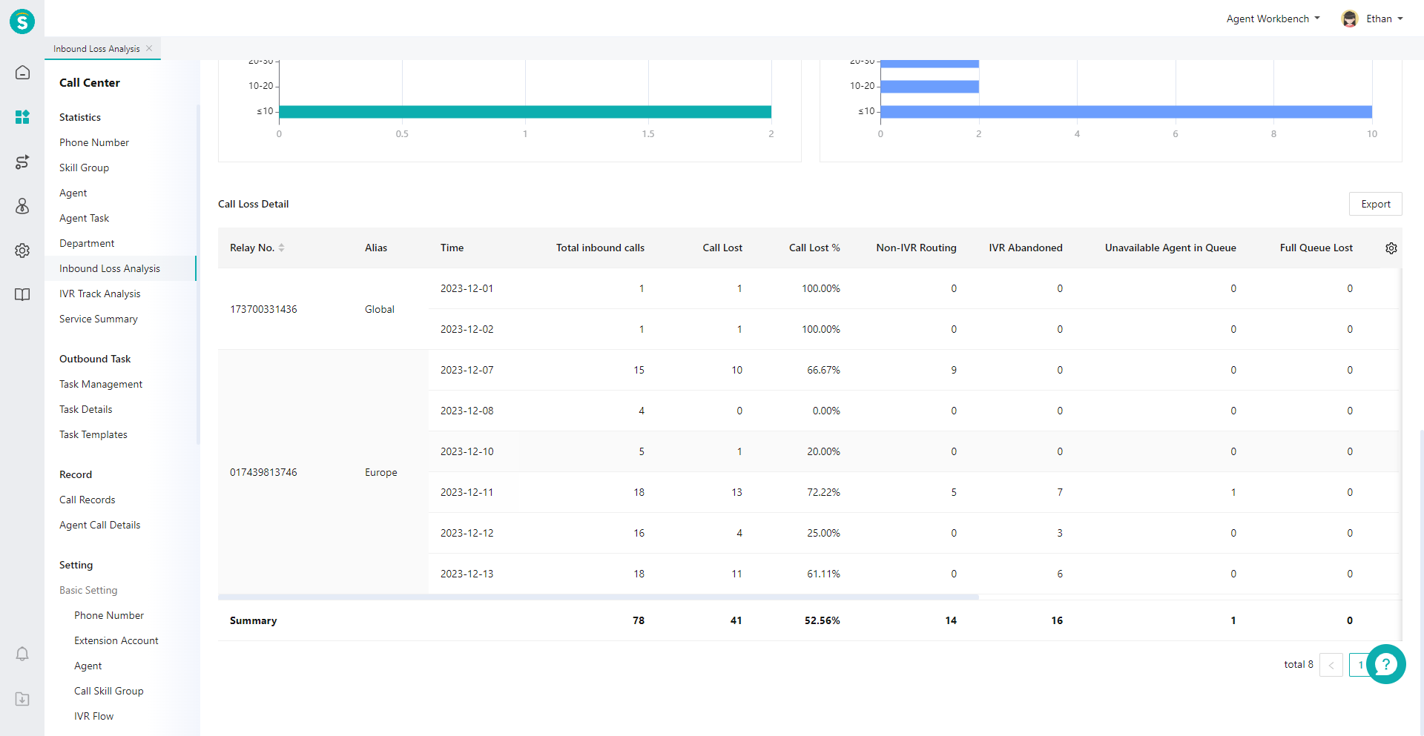Open IVR Flow settings
Screen dimensions: 1424x736
point(94,716)
